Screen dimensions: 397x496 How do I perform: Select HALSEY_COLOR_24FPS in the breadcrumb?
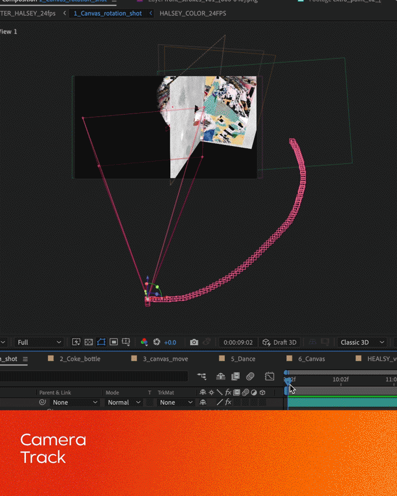[193, 13]
